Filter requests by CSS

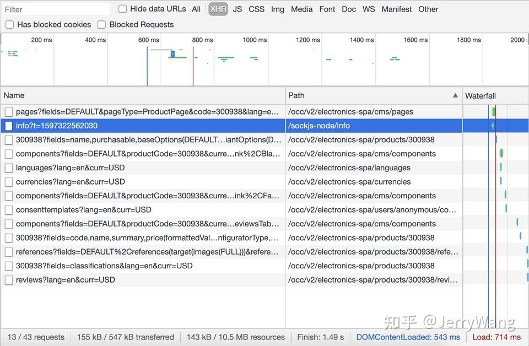[256, 9]
